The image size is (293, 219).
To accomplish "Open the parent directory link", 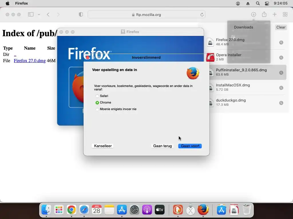I will pos(15,54).
